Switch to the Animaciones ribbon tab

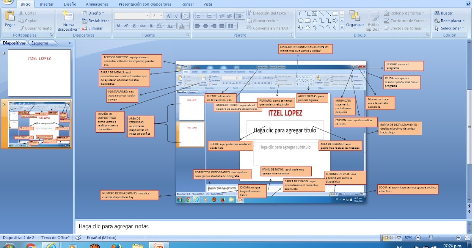(x=97, y=4)
